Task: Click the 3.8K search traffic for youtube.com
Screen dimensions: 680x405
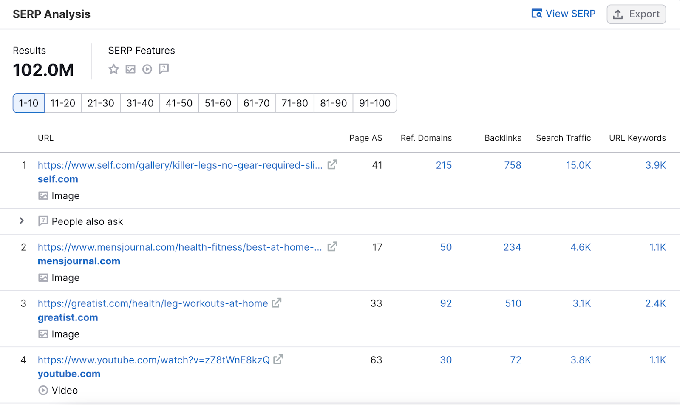Action: pyautogui.click(x=581, y=360)
